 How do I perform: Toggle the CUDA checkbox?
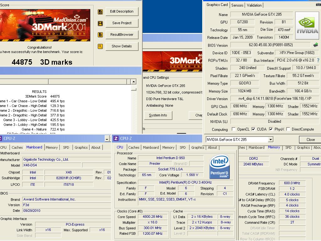pyautogui.click(x=253, y=129)
